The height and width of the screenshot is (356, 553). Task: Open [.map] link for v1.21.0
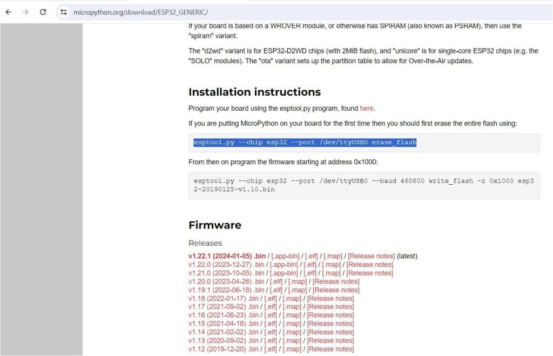point(332,273)
